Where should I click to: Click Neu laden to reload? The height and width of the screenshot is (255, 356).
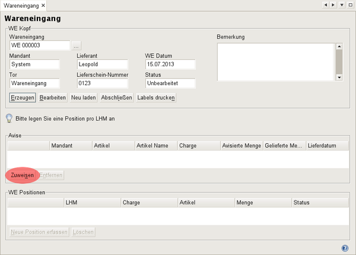tap(83, 98)
